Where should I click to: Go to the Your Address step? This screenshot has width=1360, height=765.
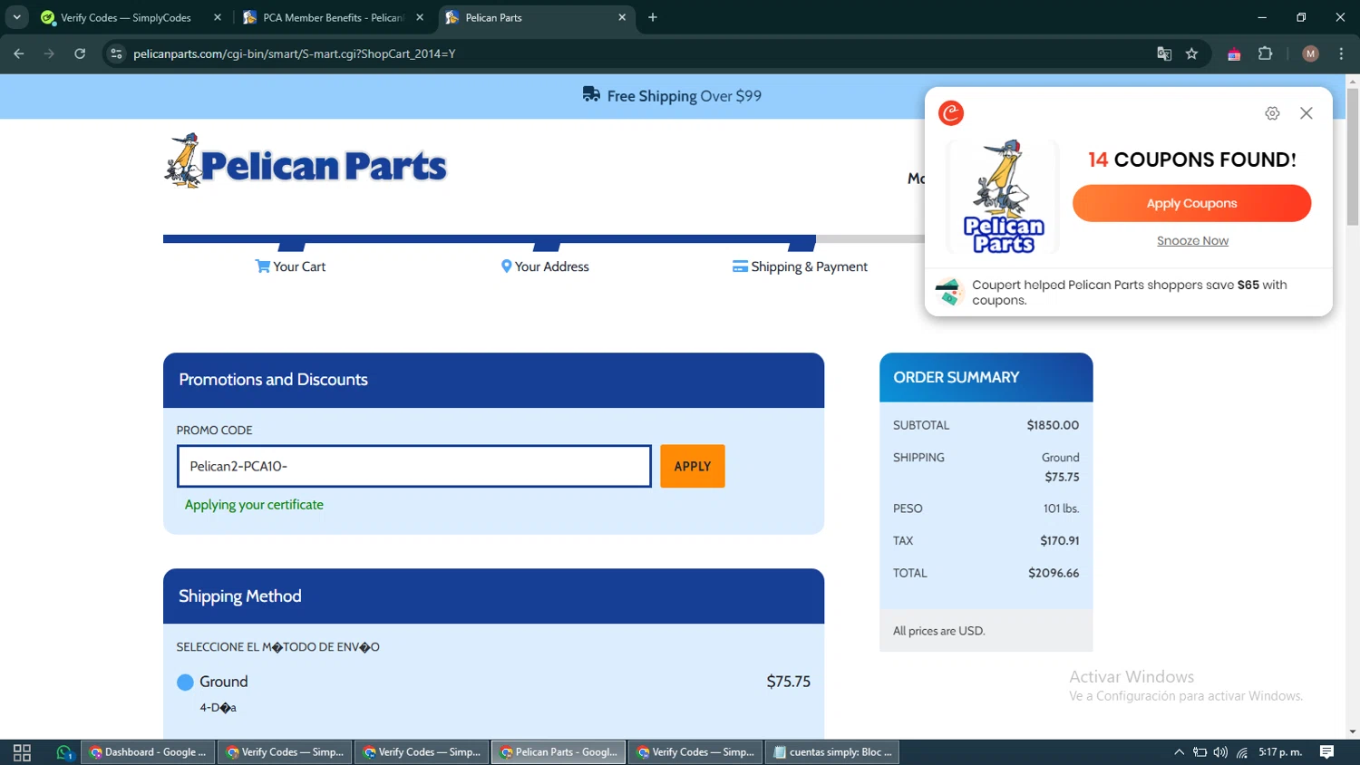click(545, 266)
